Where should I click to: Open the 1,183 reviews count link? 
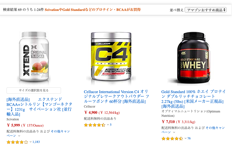tap(36, 142)
